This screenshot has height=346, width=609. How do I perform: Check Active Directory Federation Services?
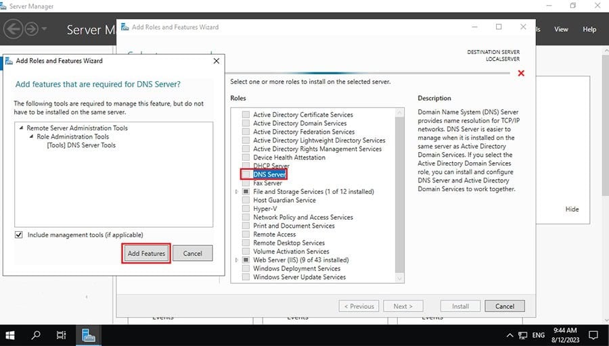[x=246, y=132]
